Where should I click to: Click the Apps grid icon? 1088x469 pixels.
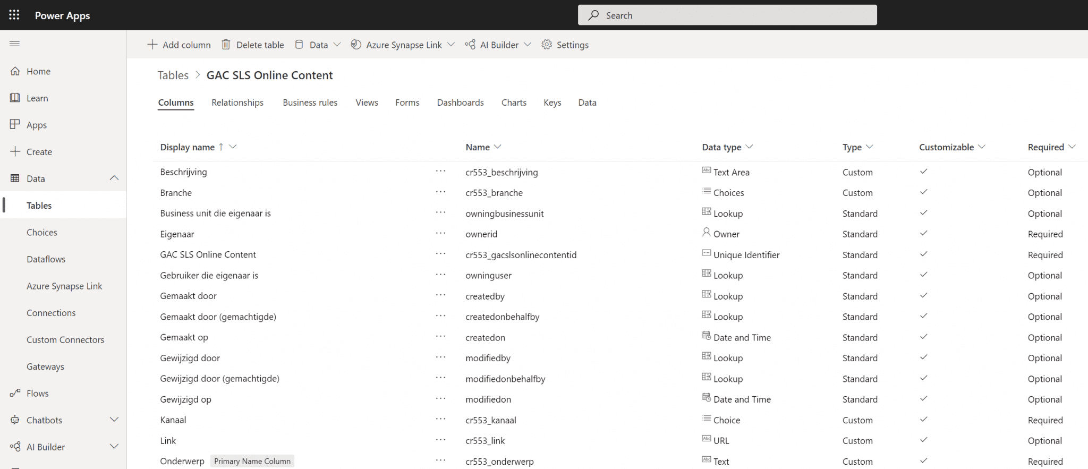coord(15,124)
